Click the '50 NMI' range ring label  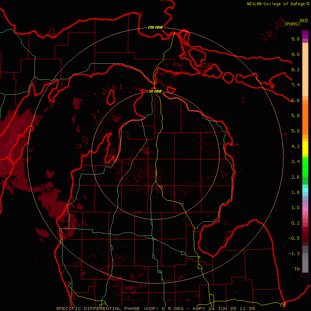coord(155,91)
